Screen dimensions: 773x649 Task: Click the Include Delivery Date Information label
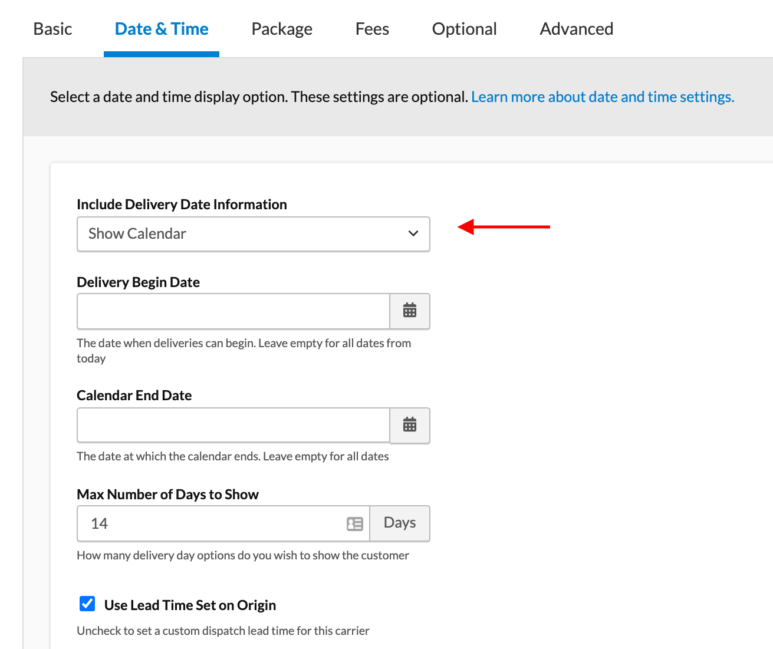tap(182, 205)
